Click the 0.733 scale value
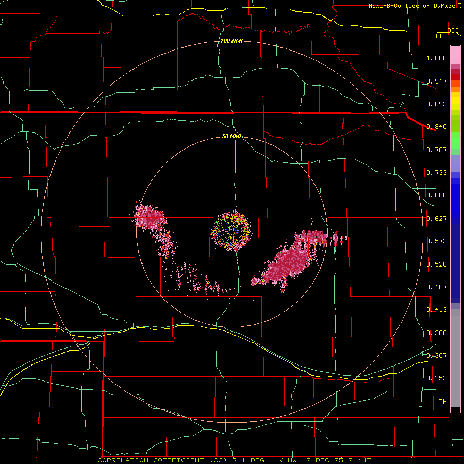Viewport: 464px width, 464px height. point(437,173)
